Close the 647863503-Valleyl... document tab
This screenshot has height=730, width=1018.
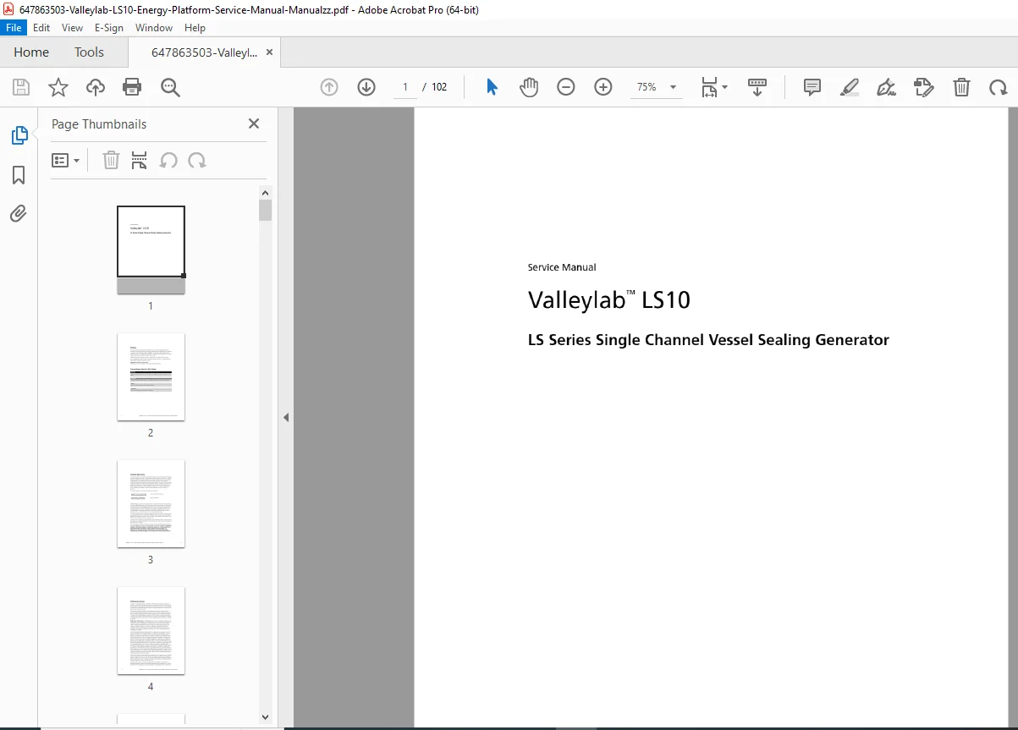(x=269, y=52)
